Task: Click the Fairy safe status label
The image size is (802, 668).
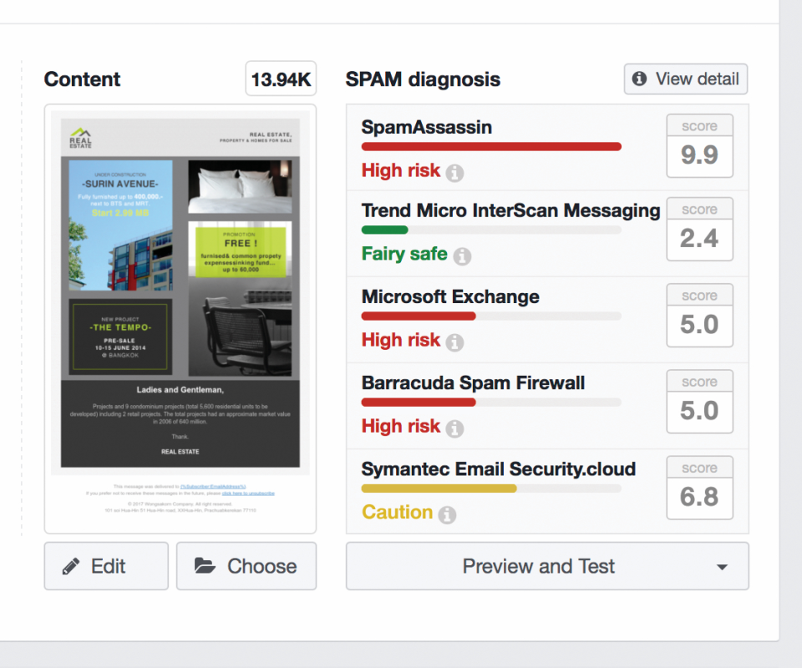Action: point(404,254)
